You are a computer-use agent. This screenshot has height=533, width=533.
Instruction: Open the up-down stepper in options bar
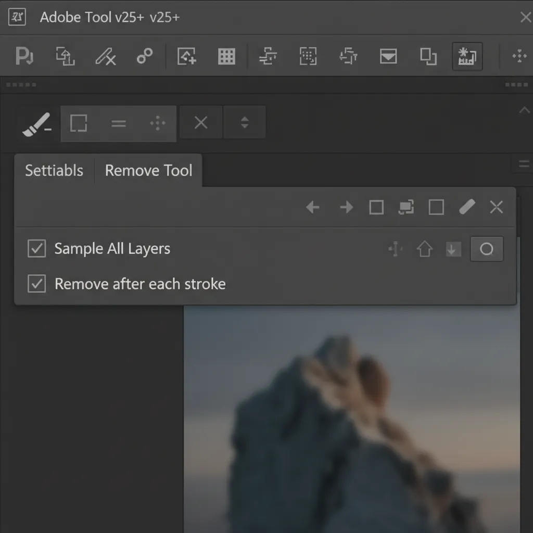[245, 122]
